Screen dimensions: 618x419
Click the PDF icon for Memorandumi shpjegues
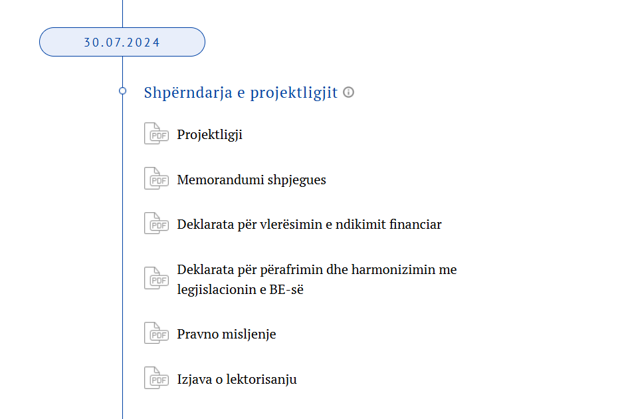[x=156, y=178]
